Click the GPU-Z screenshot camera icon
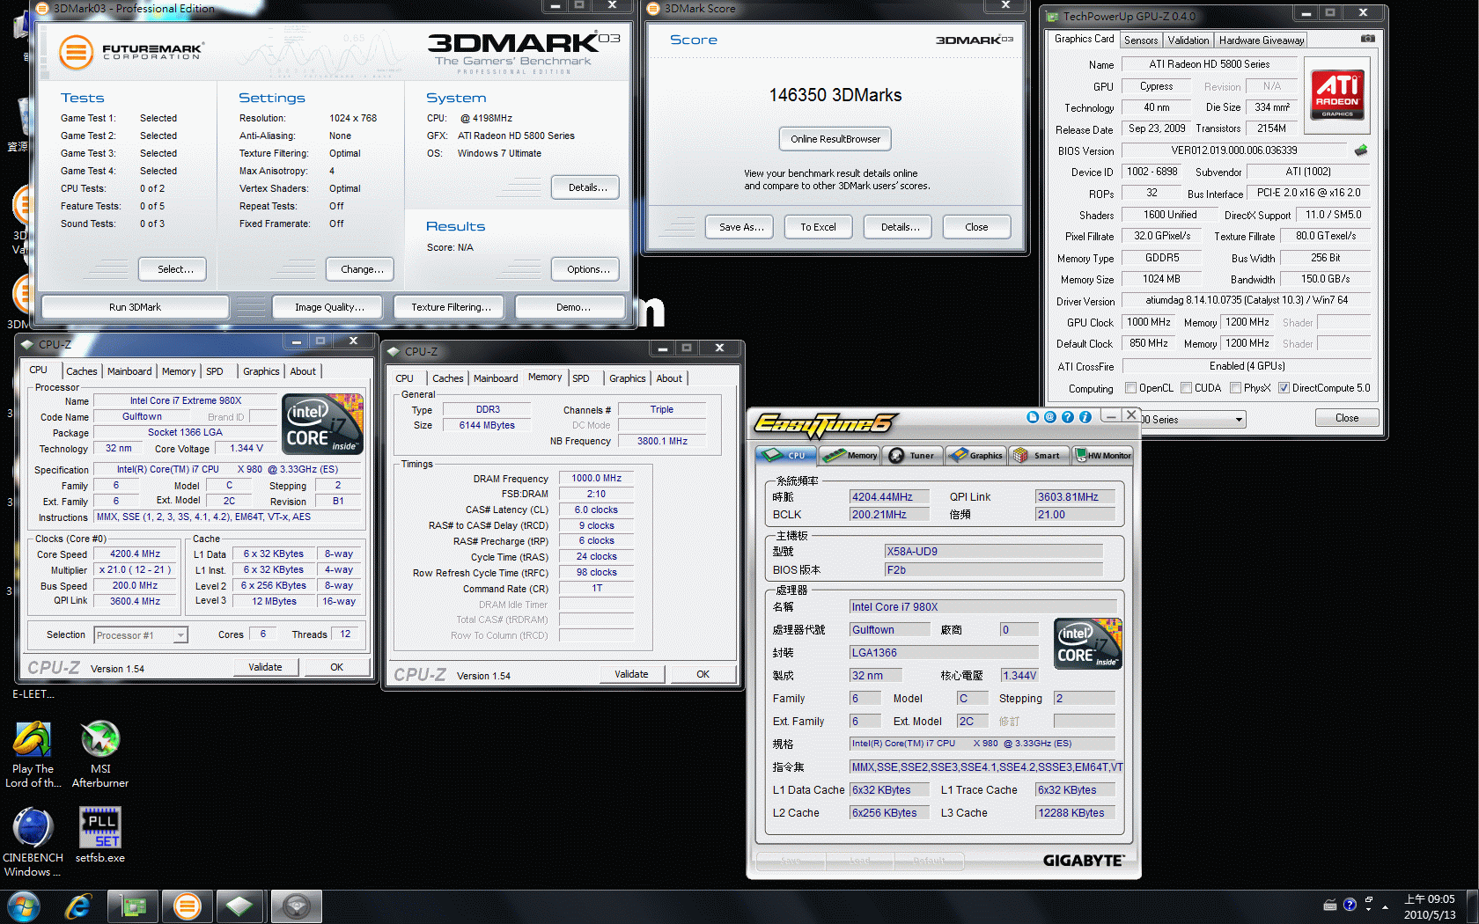This screenshot has width=1479, height=924. pyautogui.click(x=1367, y=39)
